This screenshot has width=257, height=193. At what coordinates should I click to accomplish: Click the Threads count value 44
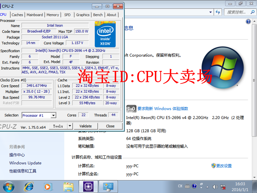(x=113, y=115)
